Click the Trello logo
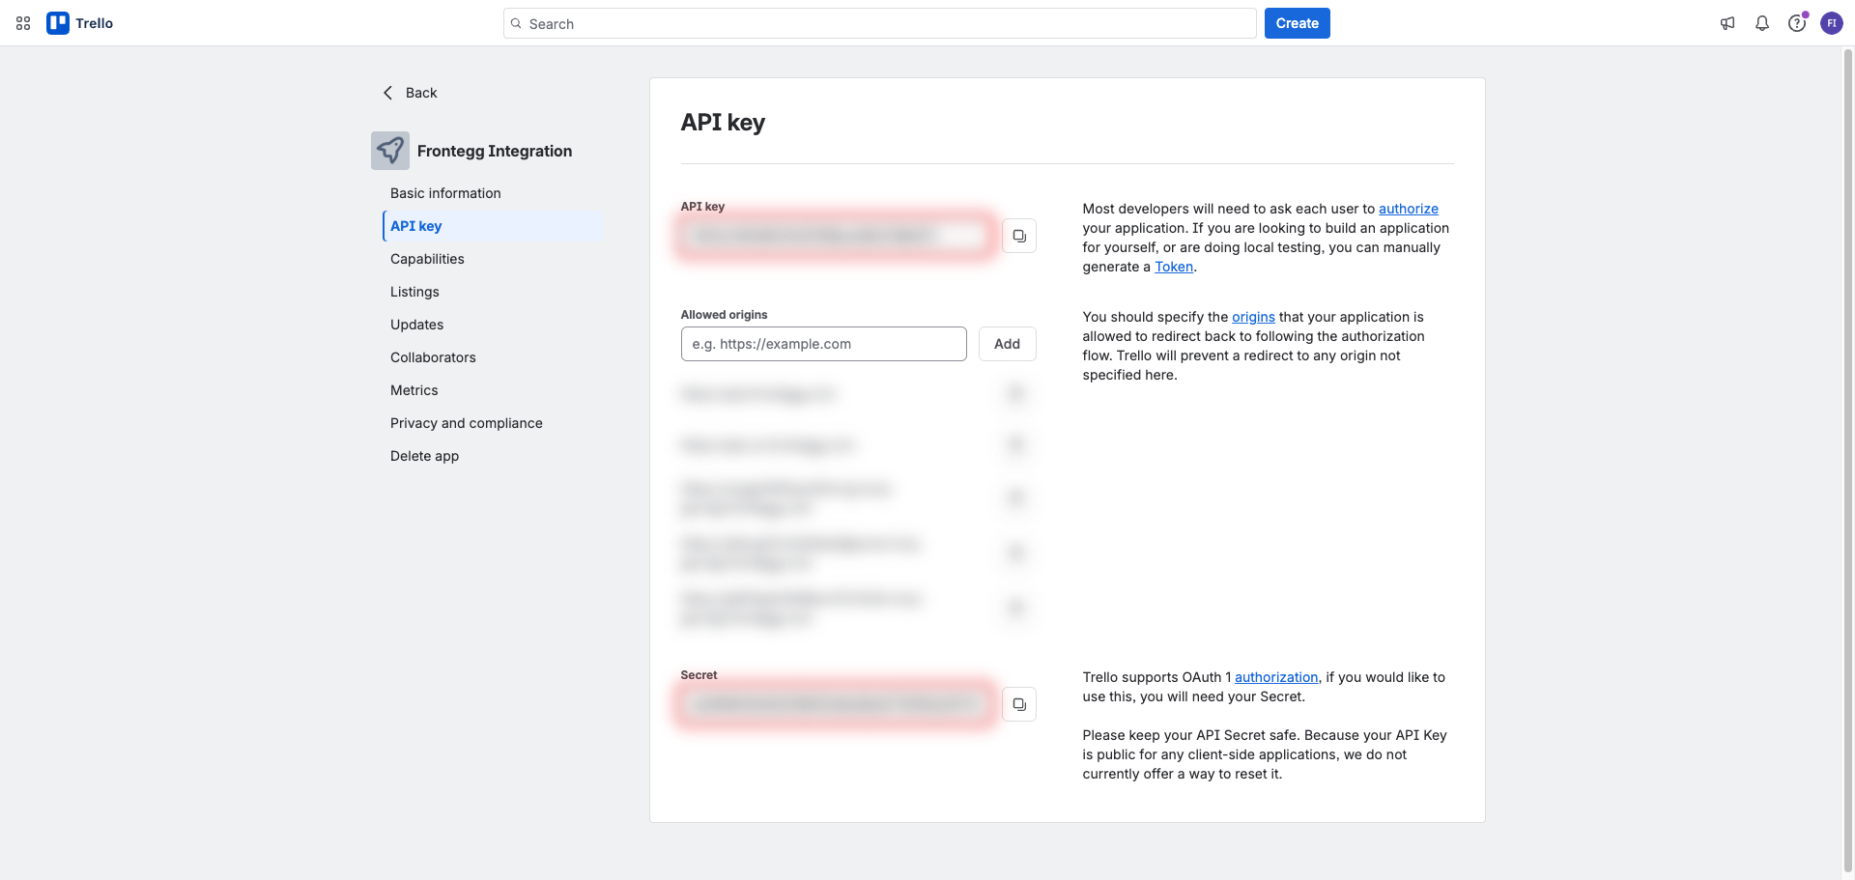The width and height of the screenshot is (1855, 880). (x=80, y=23)
